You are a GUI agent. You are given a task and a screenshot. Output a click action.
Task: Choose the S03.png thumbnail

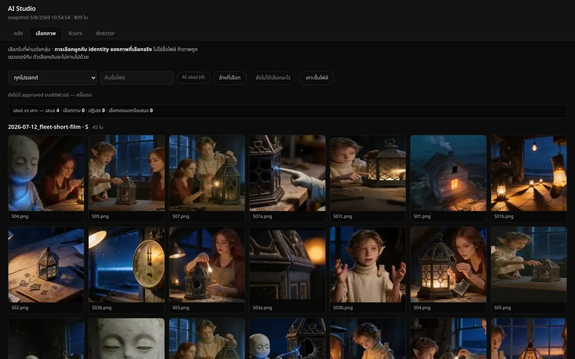click(207, 270)
